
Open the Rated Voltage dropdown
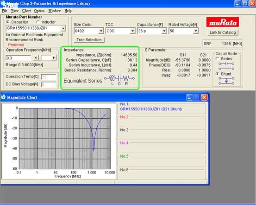tap(196, 31)
